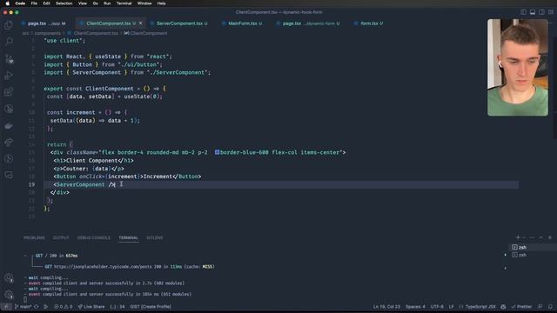Open the Accounts icon in activity bar

tap(9, 278)
